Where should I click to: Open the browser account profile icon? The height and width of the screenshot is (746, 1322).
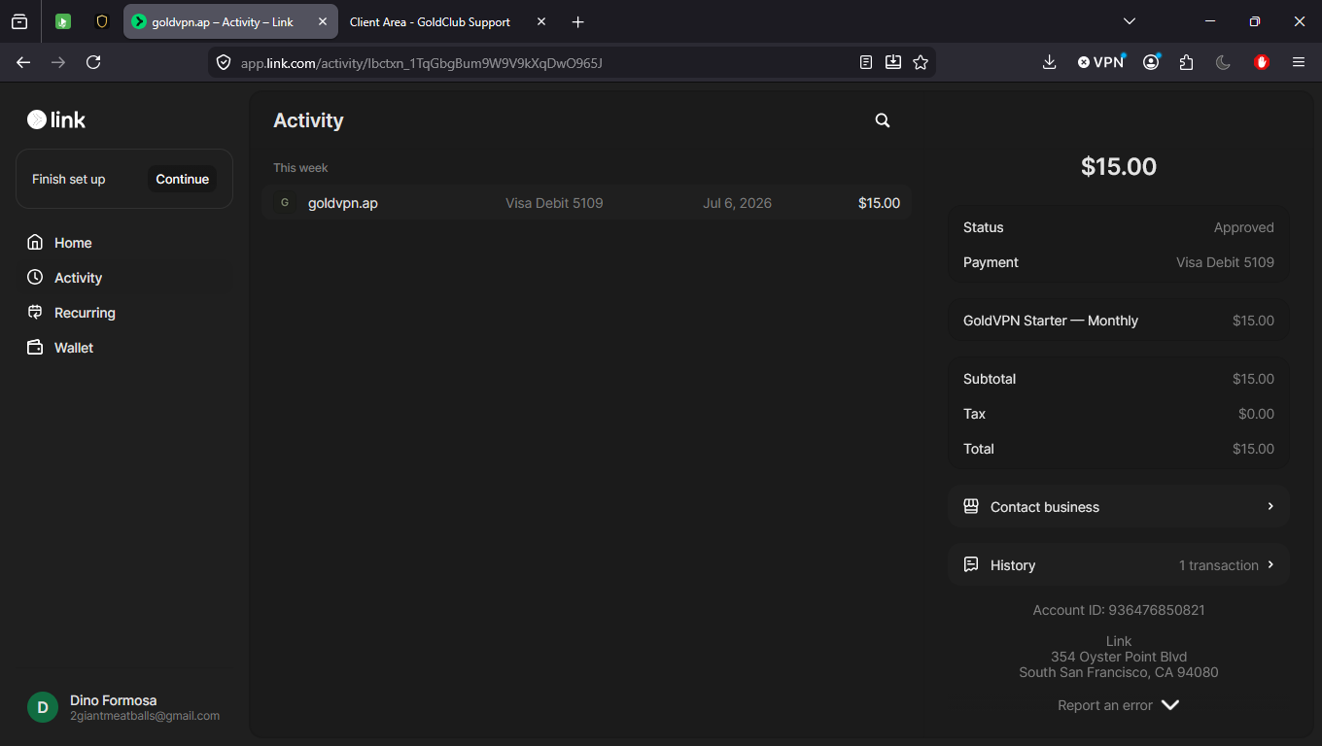coord(1152,62)
